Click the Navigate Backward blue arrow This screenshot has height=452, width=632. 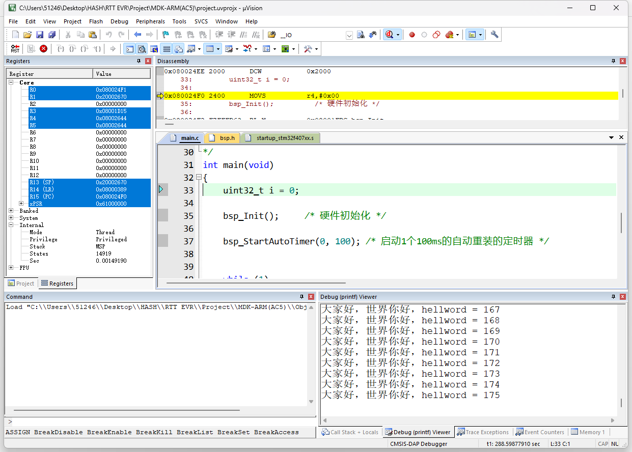pyautogui.click(x=138, y=35)
